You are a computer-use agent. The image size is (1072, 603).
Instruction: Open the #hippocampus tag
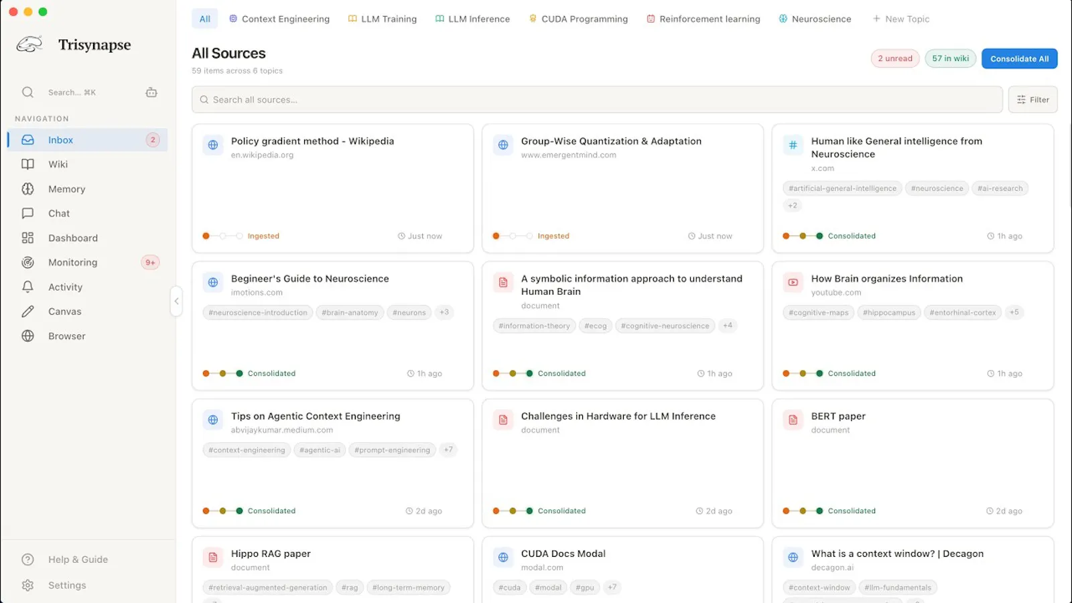(x=889, y=313)
